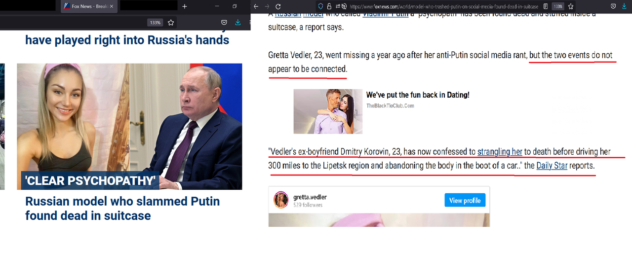Follow the 'strangling her' link

pyautogui.click(x=500, y=152)
